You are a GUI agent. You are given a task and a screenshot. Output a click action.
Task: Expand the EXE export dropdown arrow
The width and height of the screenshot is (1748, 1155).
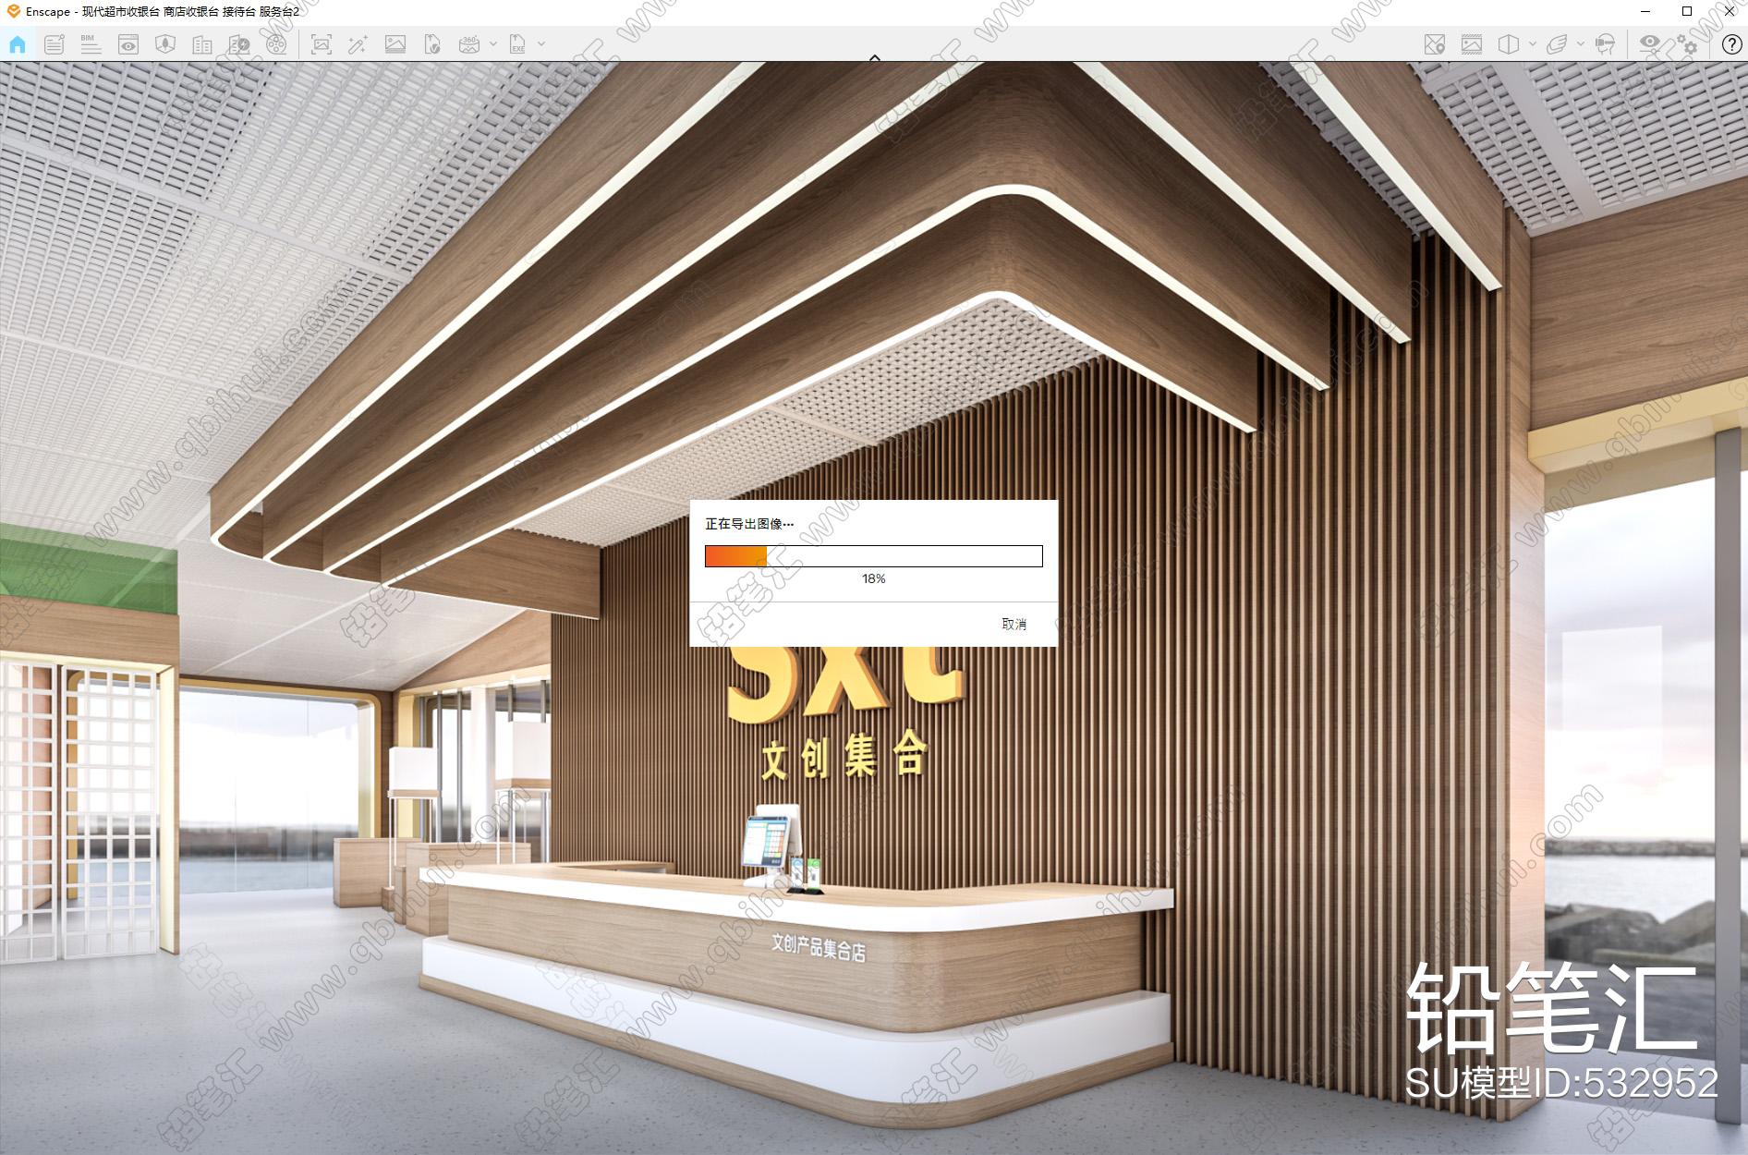click(541, 43)
